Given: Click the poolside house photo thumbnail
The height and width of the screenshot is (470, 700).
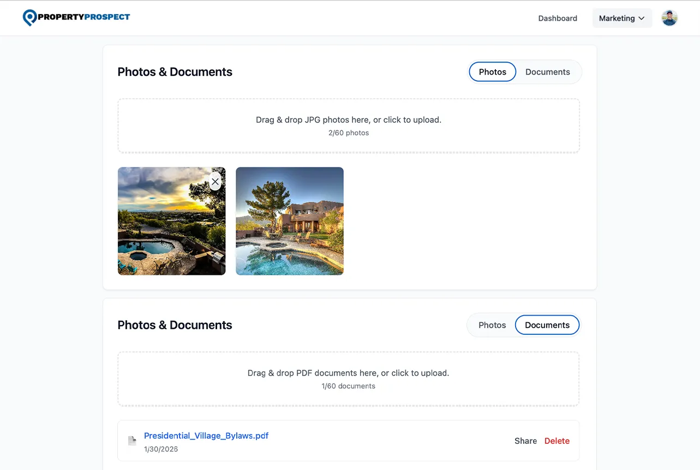Looking at the screenshot, I should tap(289, 221).
